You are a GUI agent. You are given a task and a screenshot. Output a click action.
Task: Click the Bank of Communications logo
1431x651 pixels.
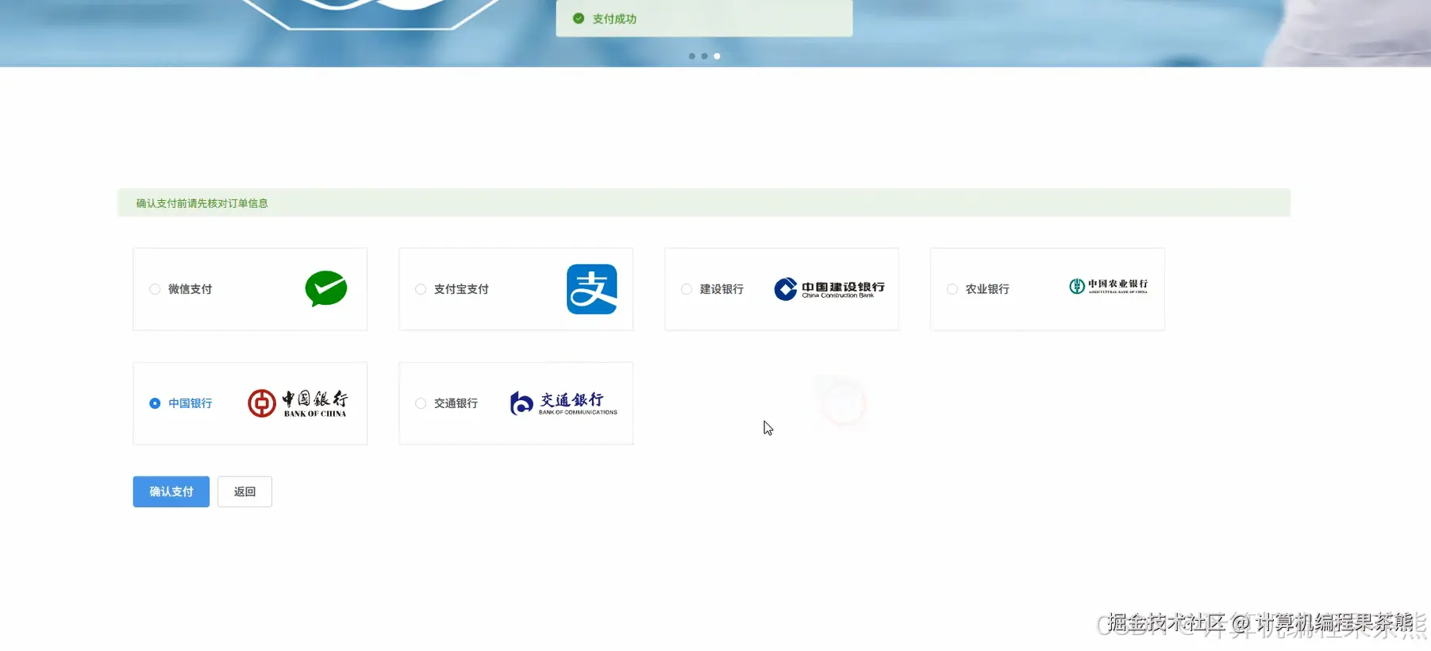click(564, 403)
